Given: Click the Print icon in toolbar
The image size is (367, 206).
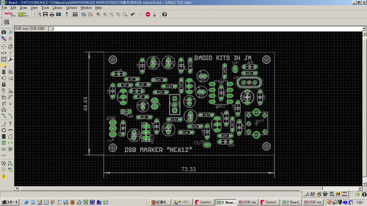Looking at the screenshot, I should [51, 14].
